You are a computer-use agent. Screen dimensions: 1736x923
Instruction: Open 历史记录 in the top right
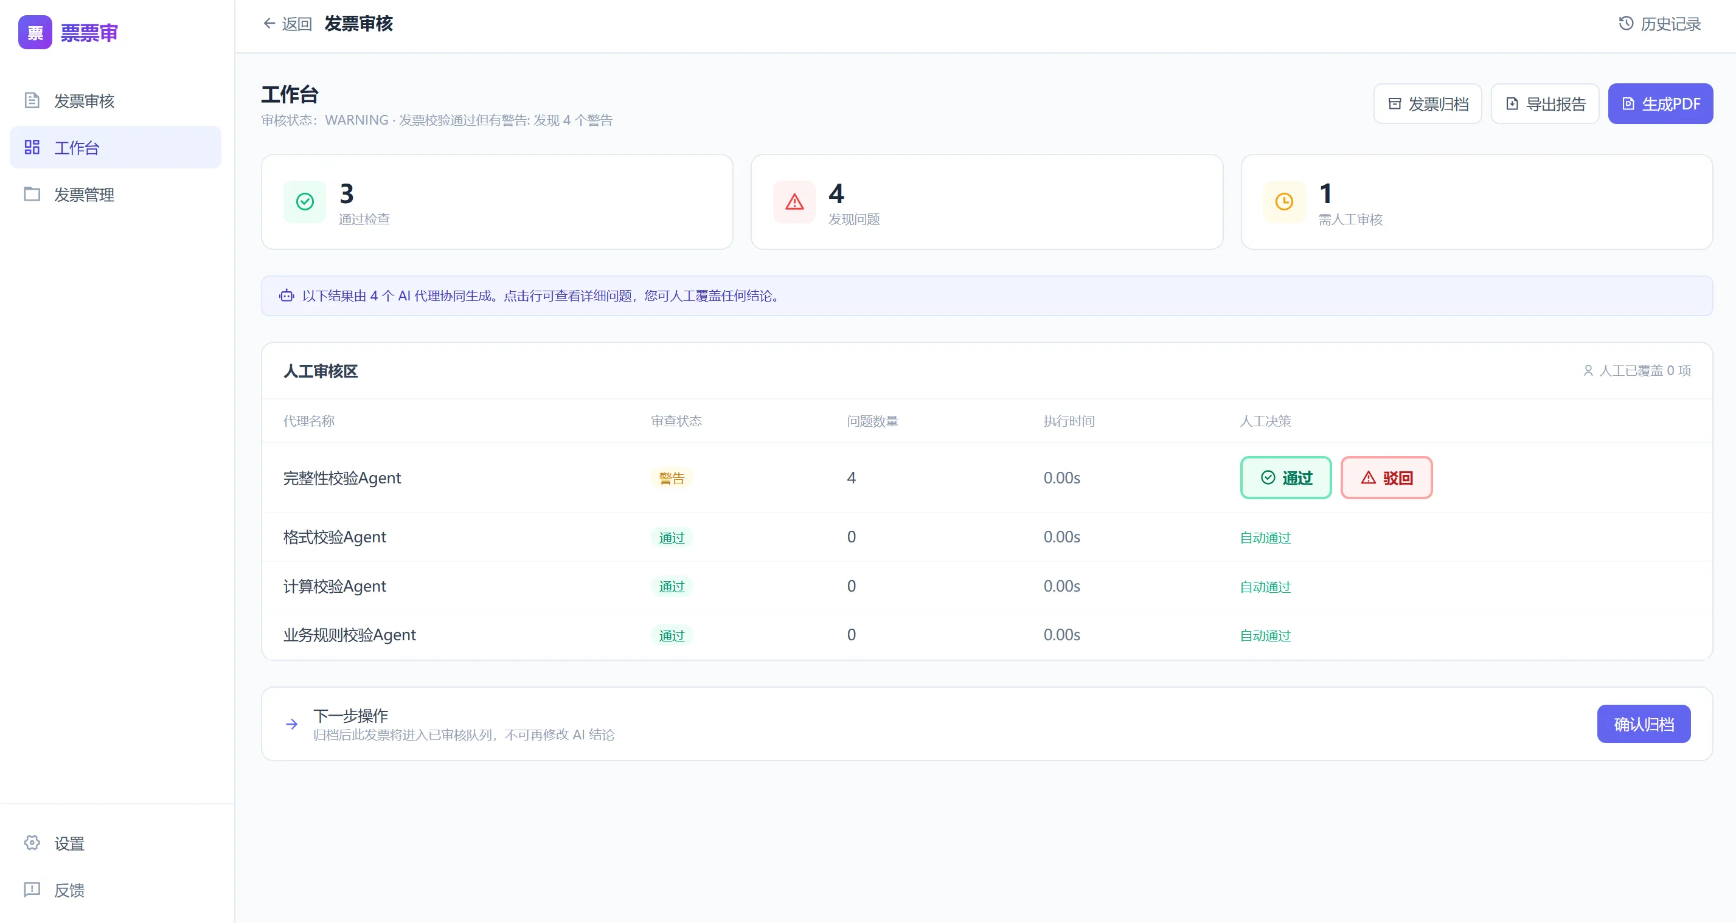[1660, 24]
